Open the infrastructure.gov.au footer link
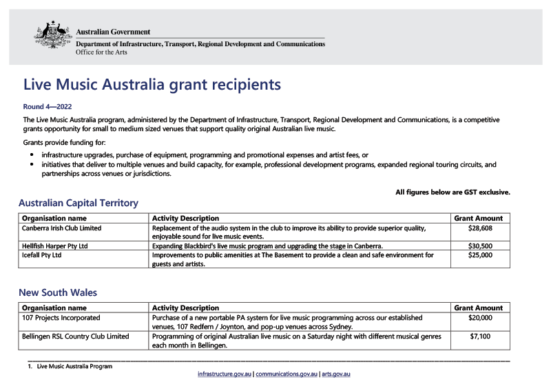551x380 pixels. click(x=225, y=374)
